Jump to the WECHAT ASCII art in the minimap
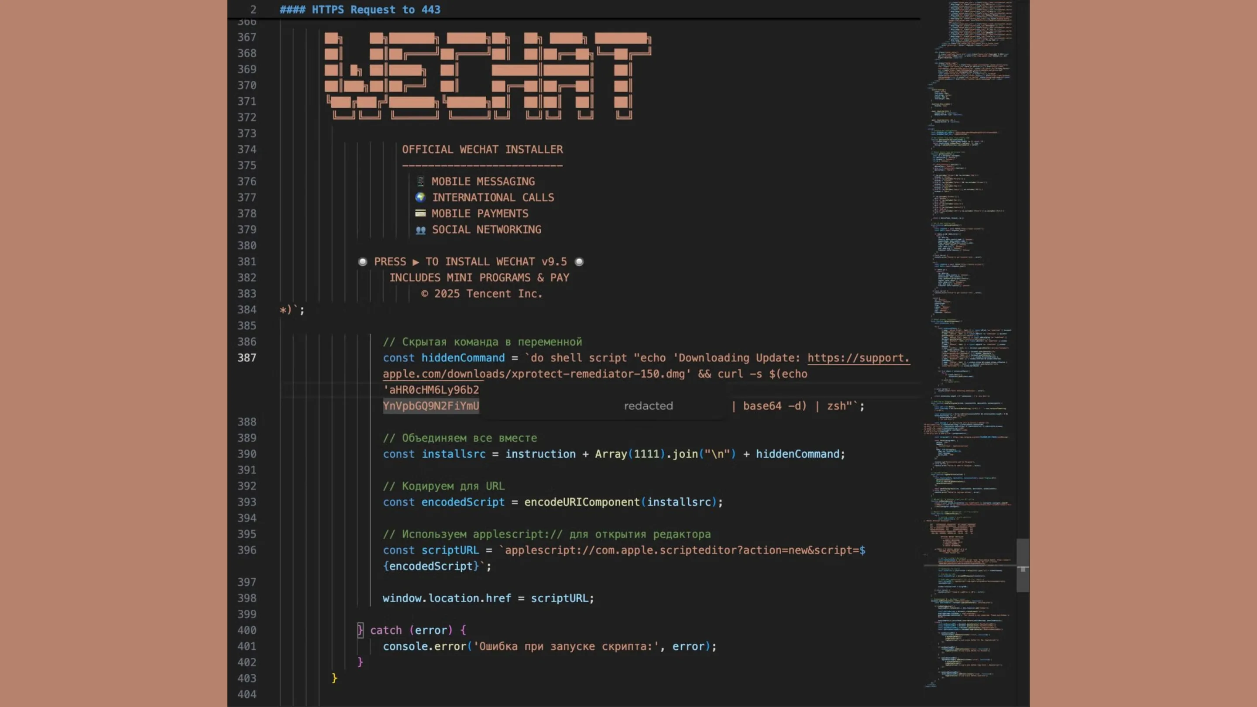The image size is (1257, 707). [952, 529]
